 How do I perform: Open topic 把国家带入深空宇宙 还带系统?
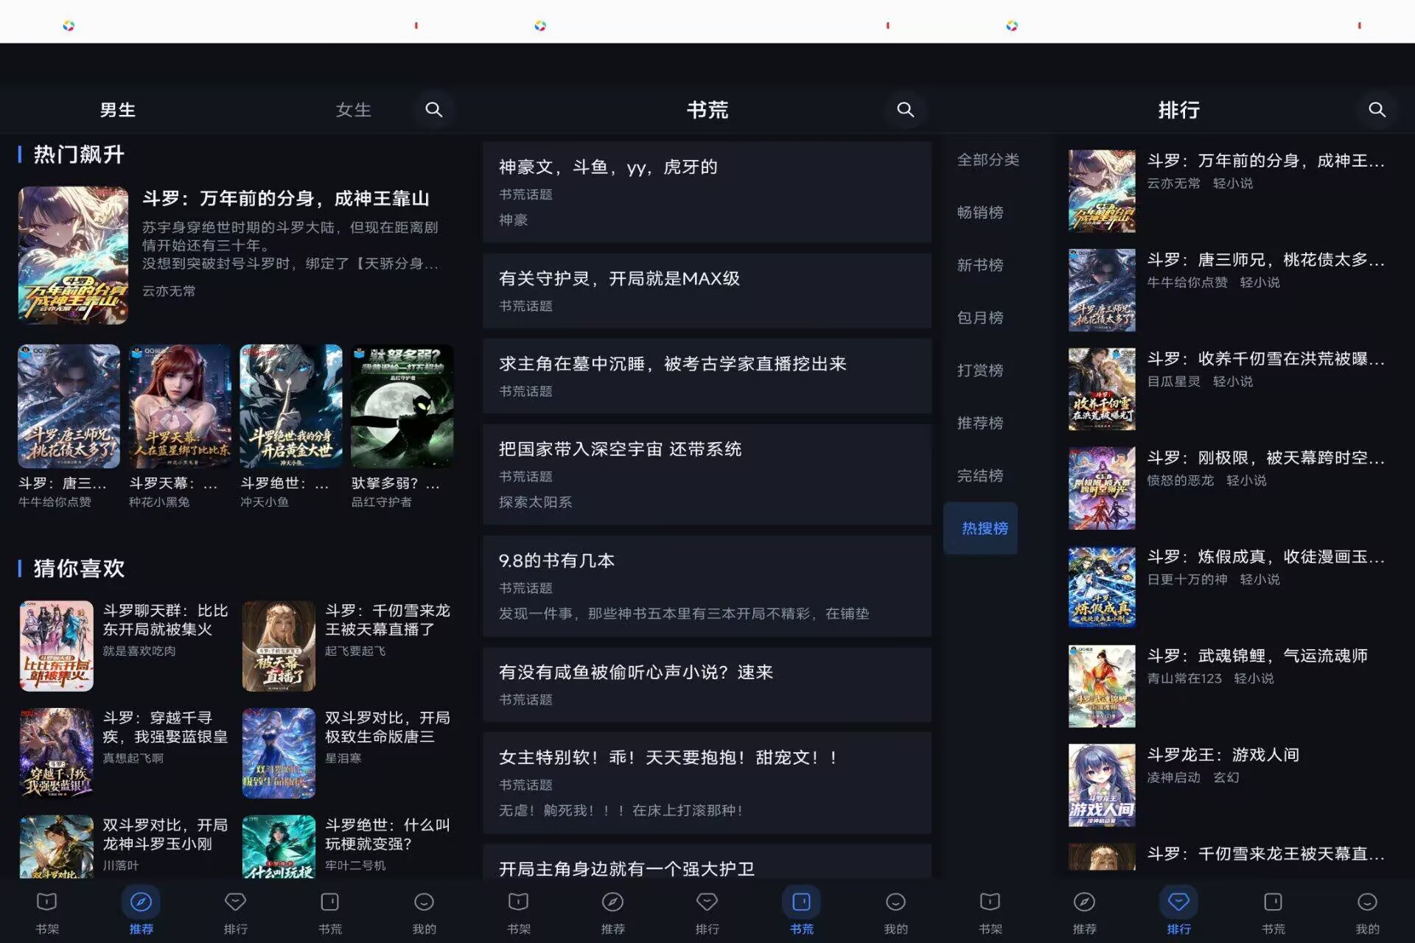(x=707, y=474)
